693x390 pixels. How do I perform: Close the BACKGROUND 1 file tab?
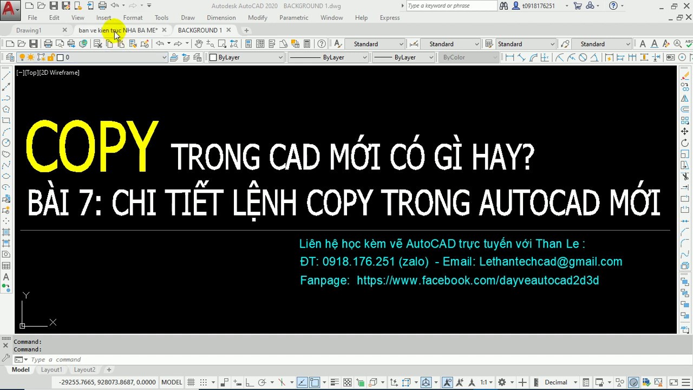tap(228, 30)
